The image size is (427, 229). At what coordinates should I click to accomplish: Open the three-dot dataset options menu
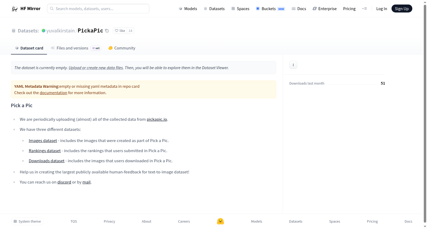pos(293,65)
